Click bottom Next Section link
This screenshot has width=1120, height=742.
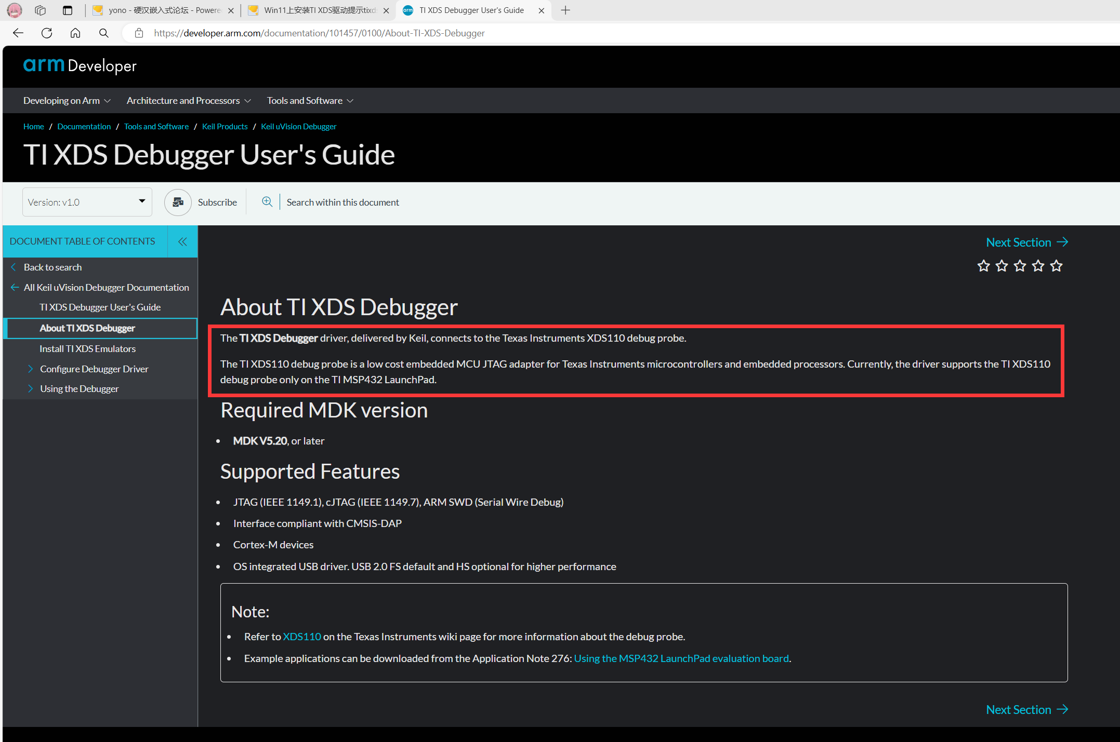[x=1019, y=710]
